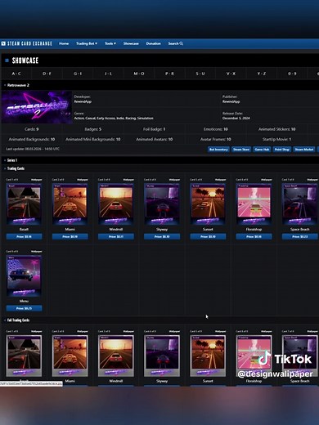Open Wallpaper link above the Miami card
Screen dimensions: 319x425
tap(83, 180)
